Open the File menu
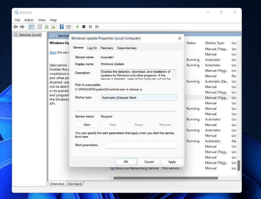 [17, 20]
